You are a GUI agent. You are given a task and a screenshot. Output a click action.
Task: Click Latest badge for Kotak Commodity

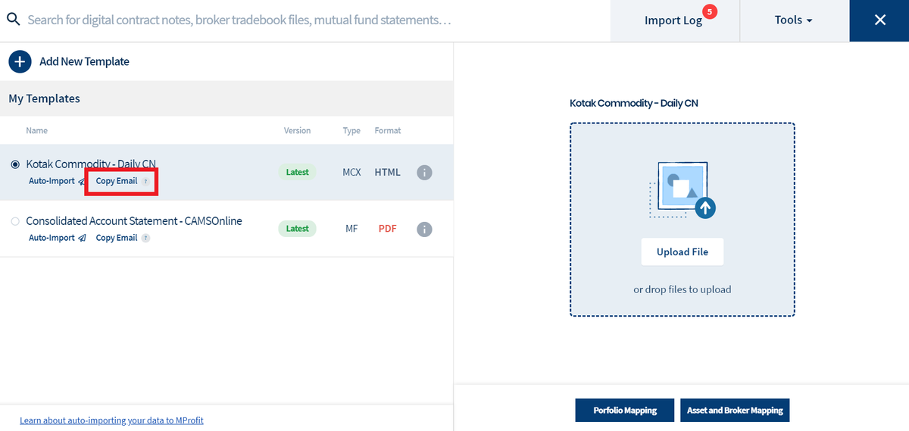pyautogui.click(x=298, y=173)
